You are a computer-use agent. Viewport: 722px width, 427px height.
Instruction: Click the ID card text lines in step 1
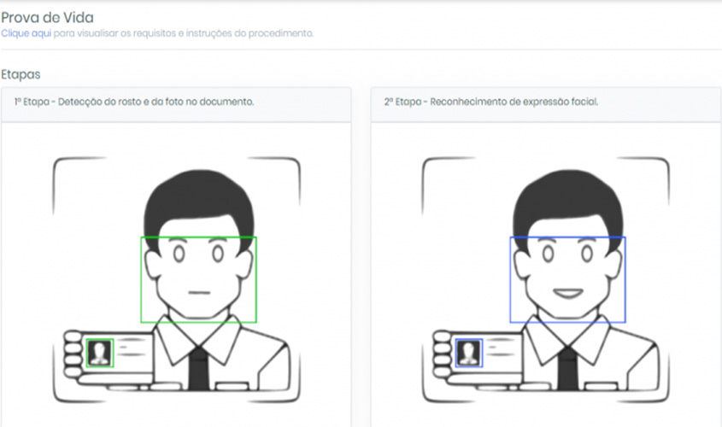point(131,347)
